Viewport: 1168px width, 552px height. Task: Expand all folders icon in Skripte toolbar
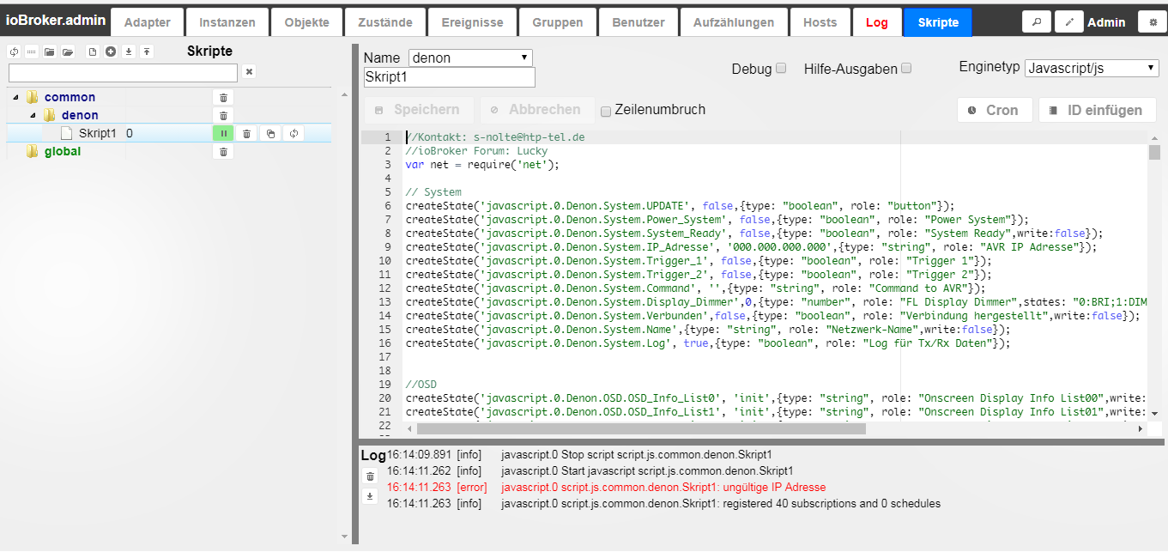(68, 52)
